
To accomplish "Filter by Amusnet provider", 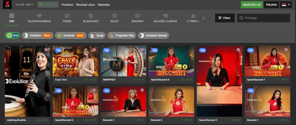I will pos(71,36).
